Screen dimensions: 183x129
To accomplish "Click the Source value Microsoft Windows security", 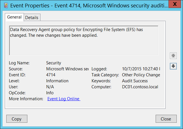I will click(x=67, y=69).
